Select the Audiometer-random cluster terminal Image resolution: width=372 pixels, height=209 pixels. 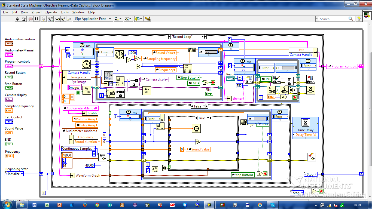point(9,44)
